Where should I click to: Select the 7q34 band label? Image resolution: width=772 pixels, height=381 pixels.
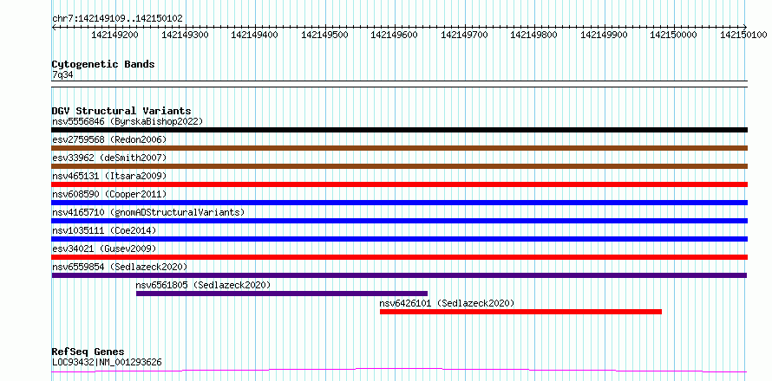[x=62, y=75]
